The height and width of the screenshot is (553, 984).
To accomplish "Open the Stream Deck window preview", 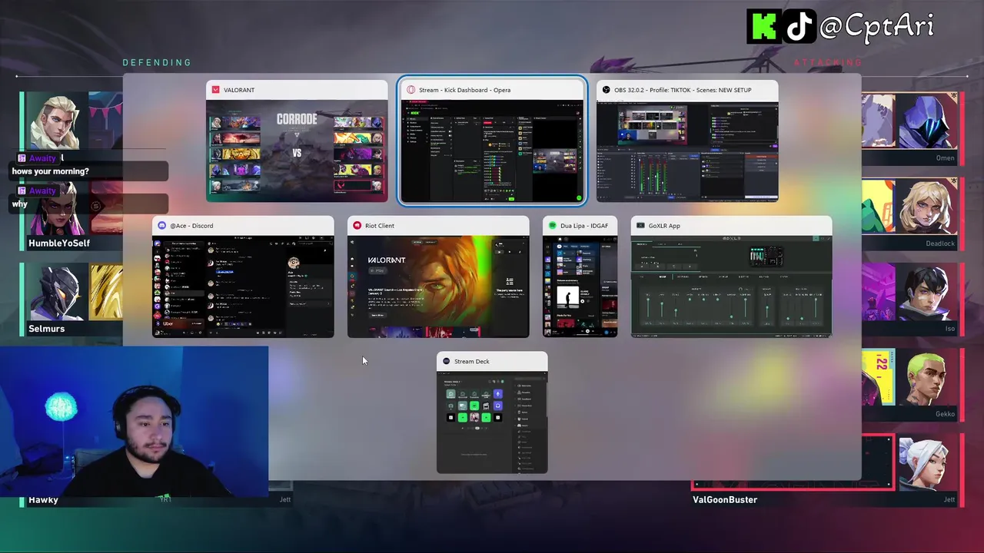I will pos(492,413).
